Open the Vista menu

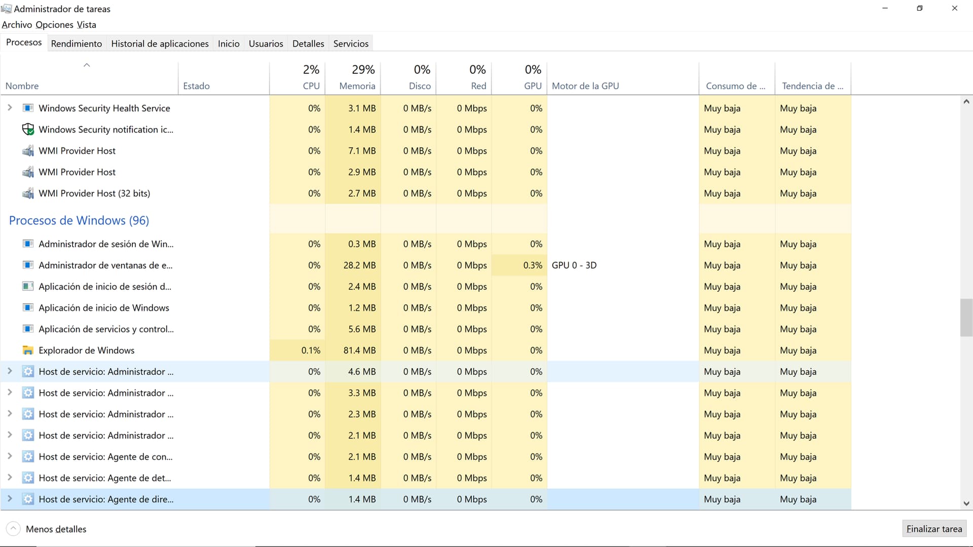click(x=86, y=24)
